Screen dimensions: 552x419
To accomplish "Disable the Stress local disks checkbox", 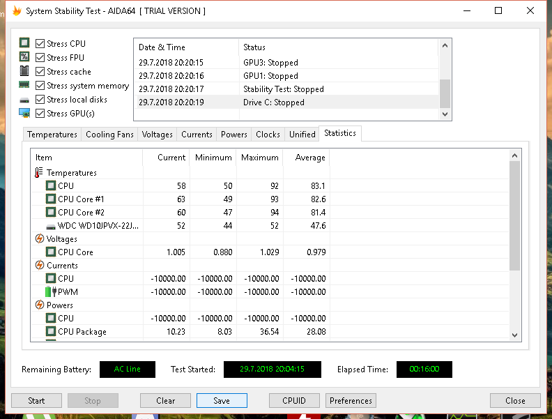I will pyautogui.click(x=40, y=100).
